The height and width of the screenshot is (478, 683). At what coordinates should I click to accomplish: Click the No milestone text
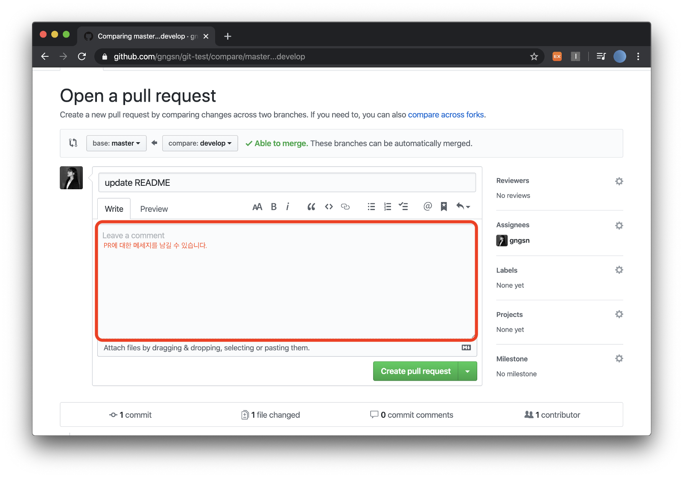click(x=517, y=374)
